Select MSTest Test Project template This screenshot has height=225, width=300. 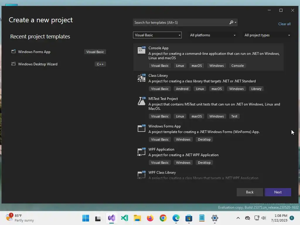pyautogui.click(x=208, y=108)
